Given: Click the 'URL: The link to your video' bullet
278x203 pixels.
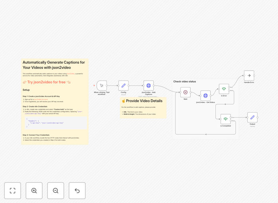Looking at the screenshot, I should click(133, 112).
